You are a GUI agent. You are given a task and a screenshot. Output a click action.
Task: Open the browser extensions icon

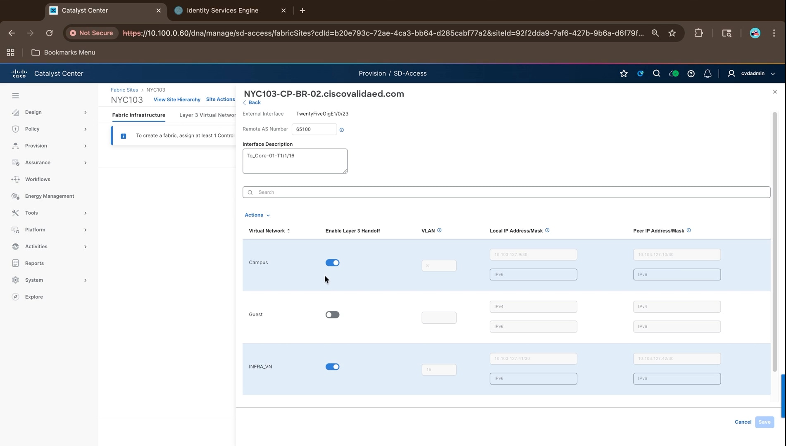click(x=698, y=33)
